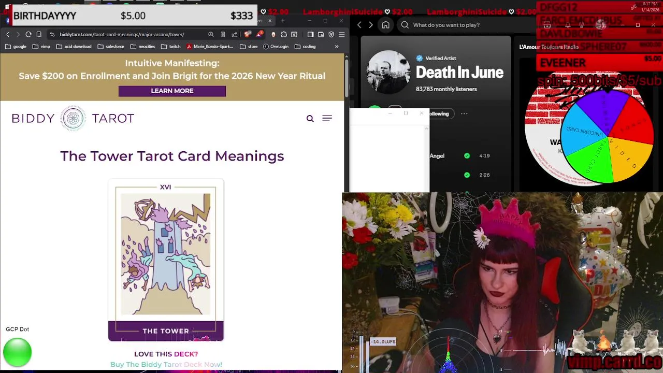The image size is (663, 373).
Task: Toggle saved check on the 4:19 track
Action: 467,155
